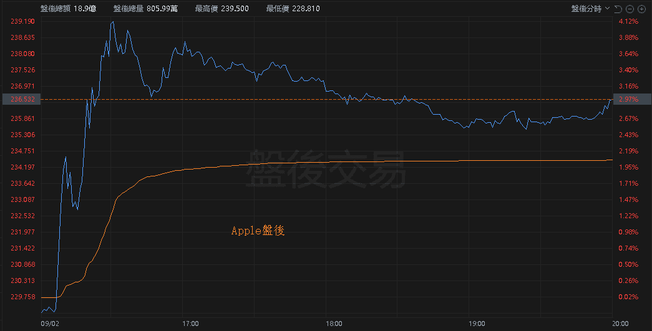This screenshot has height=331, width=652.
Task: Select the 盤後總量 805.99萬 statistic
Action: click(x=145, y=8)
